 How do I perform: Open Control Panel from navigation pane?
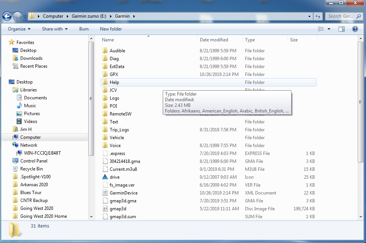33,161
